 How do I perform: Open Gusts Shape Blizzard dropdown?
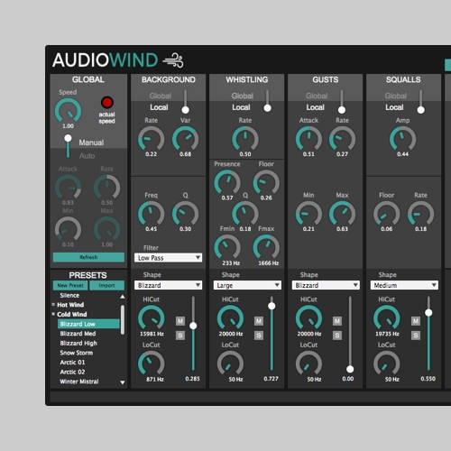(326, 285)
